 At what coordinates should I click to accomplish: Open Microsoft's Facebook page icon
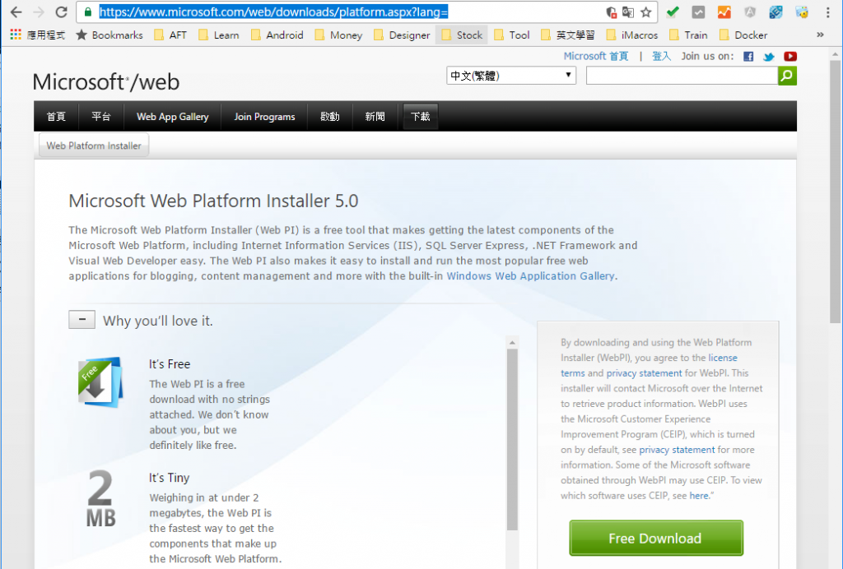[748, 57]
